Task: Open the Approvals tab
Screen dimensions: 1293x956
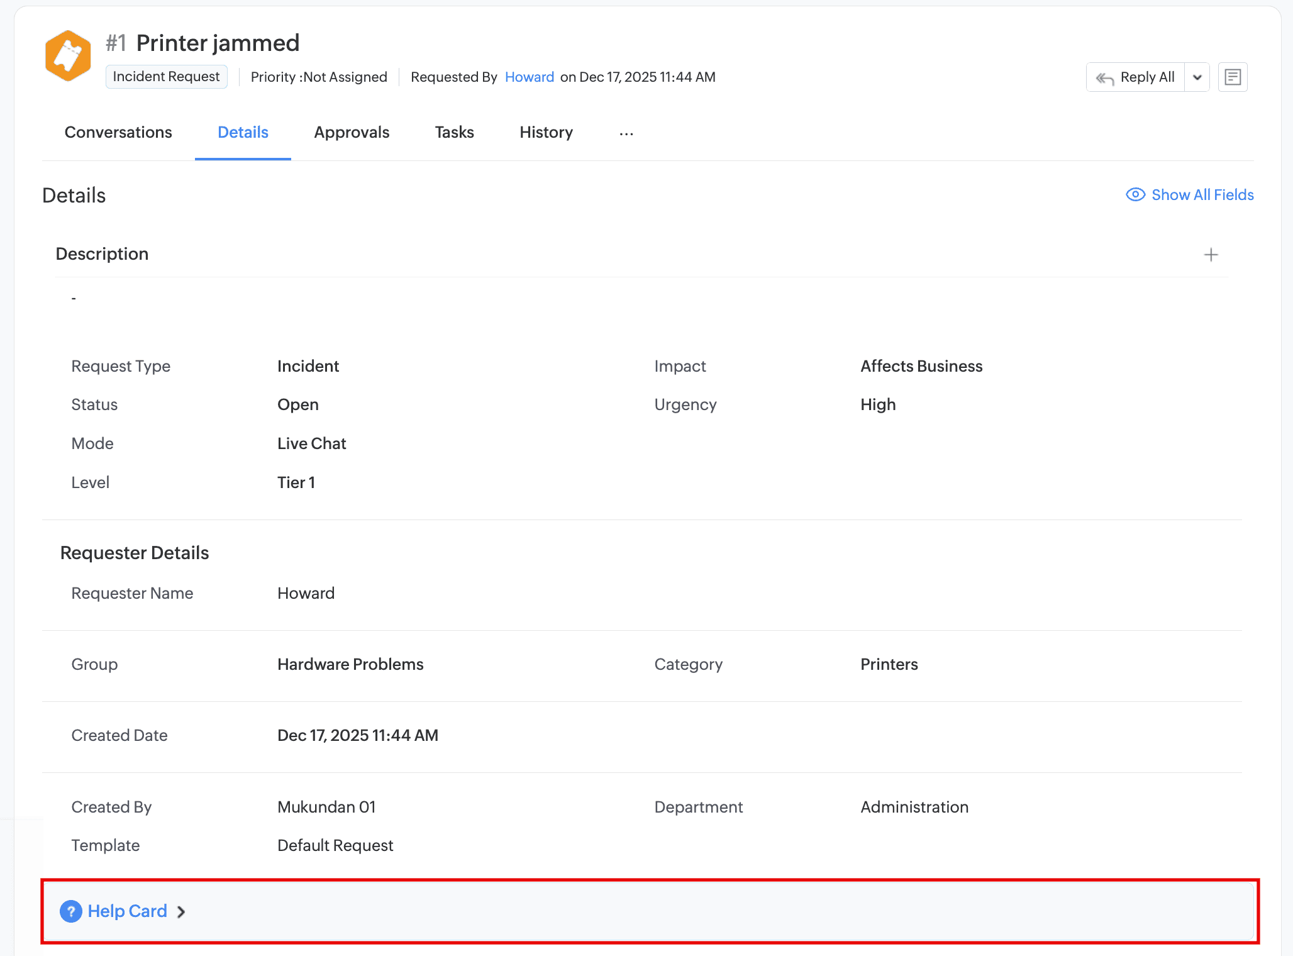Action: pos(352,133)
